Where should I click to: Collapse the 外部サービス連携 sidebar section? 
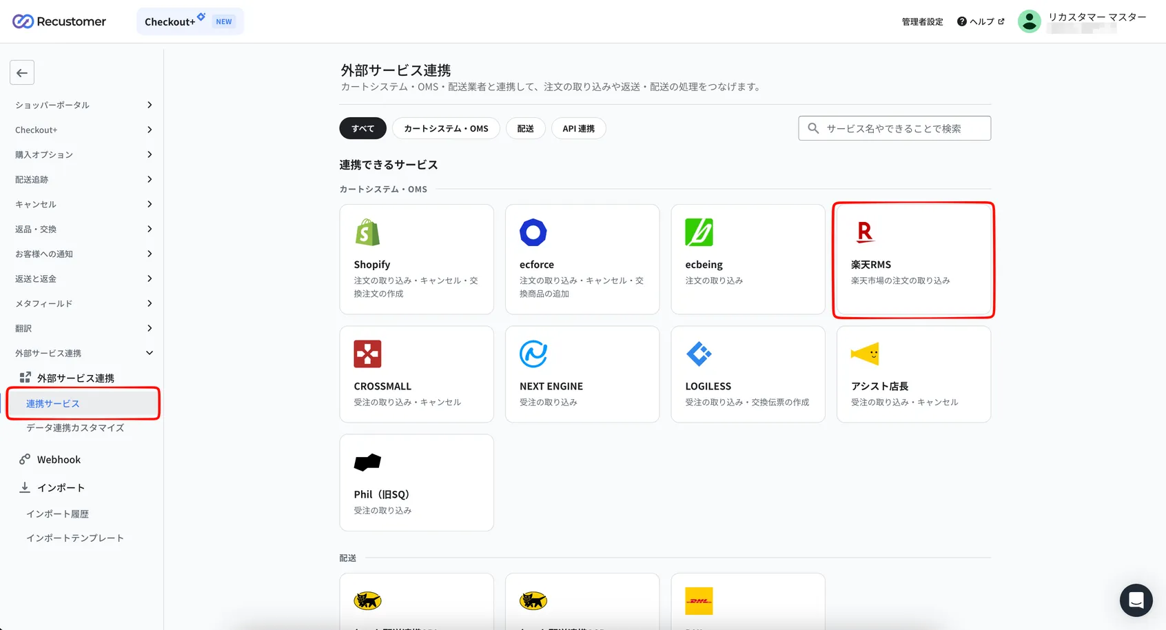[x=83, y=353]
